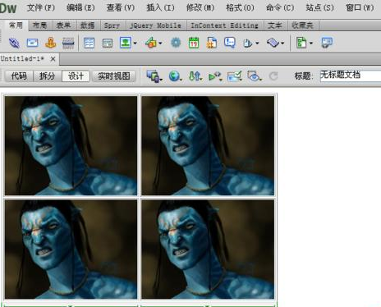Screen dimensions: 381x307
Task: Insert a Comment with speech-bubble icon
Action: coord(230,43)
